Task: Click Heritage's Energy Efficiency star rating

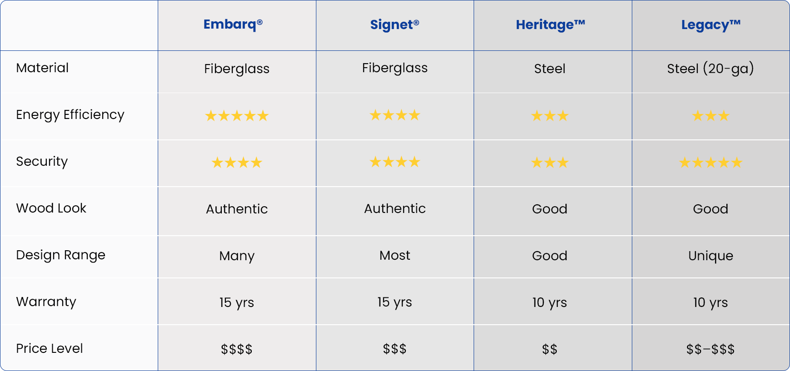Action: (550, 116)
